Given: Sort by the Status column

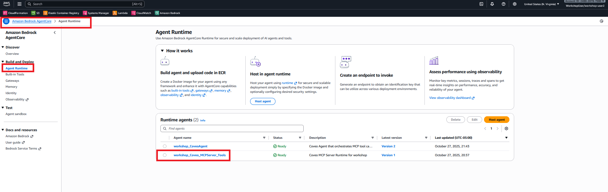Looking at the screenshot, I should (300, 138).
